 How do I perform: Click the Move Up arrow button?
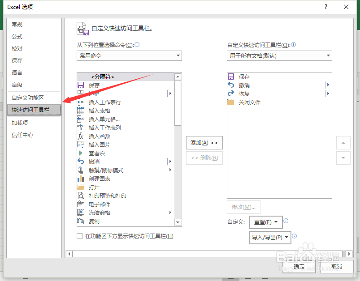[343, 143]
